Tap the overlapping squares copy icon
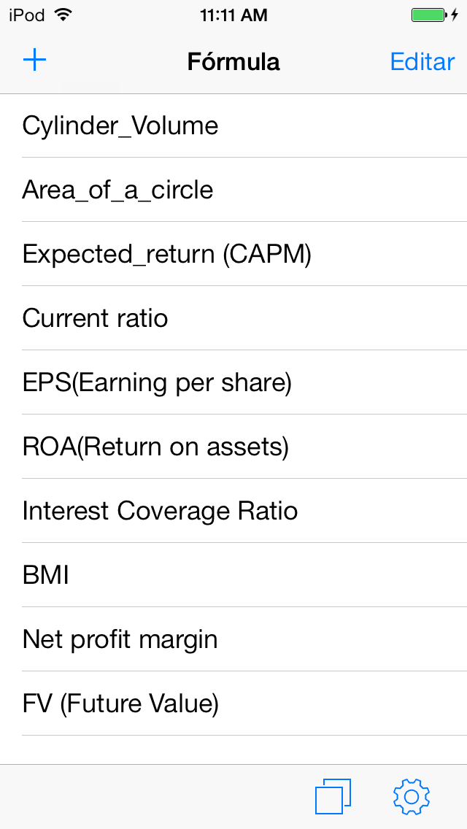467x829 pixels. click(333, 796)
